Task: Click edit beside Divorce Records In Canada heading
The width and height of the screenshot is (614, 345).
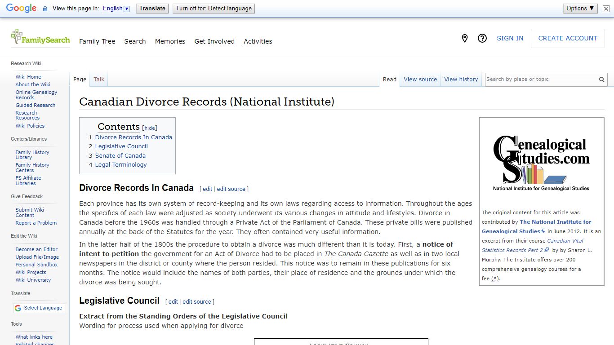Action: click(207, 189)
